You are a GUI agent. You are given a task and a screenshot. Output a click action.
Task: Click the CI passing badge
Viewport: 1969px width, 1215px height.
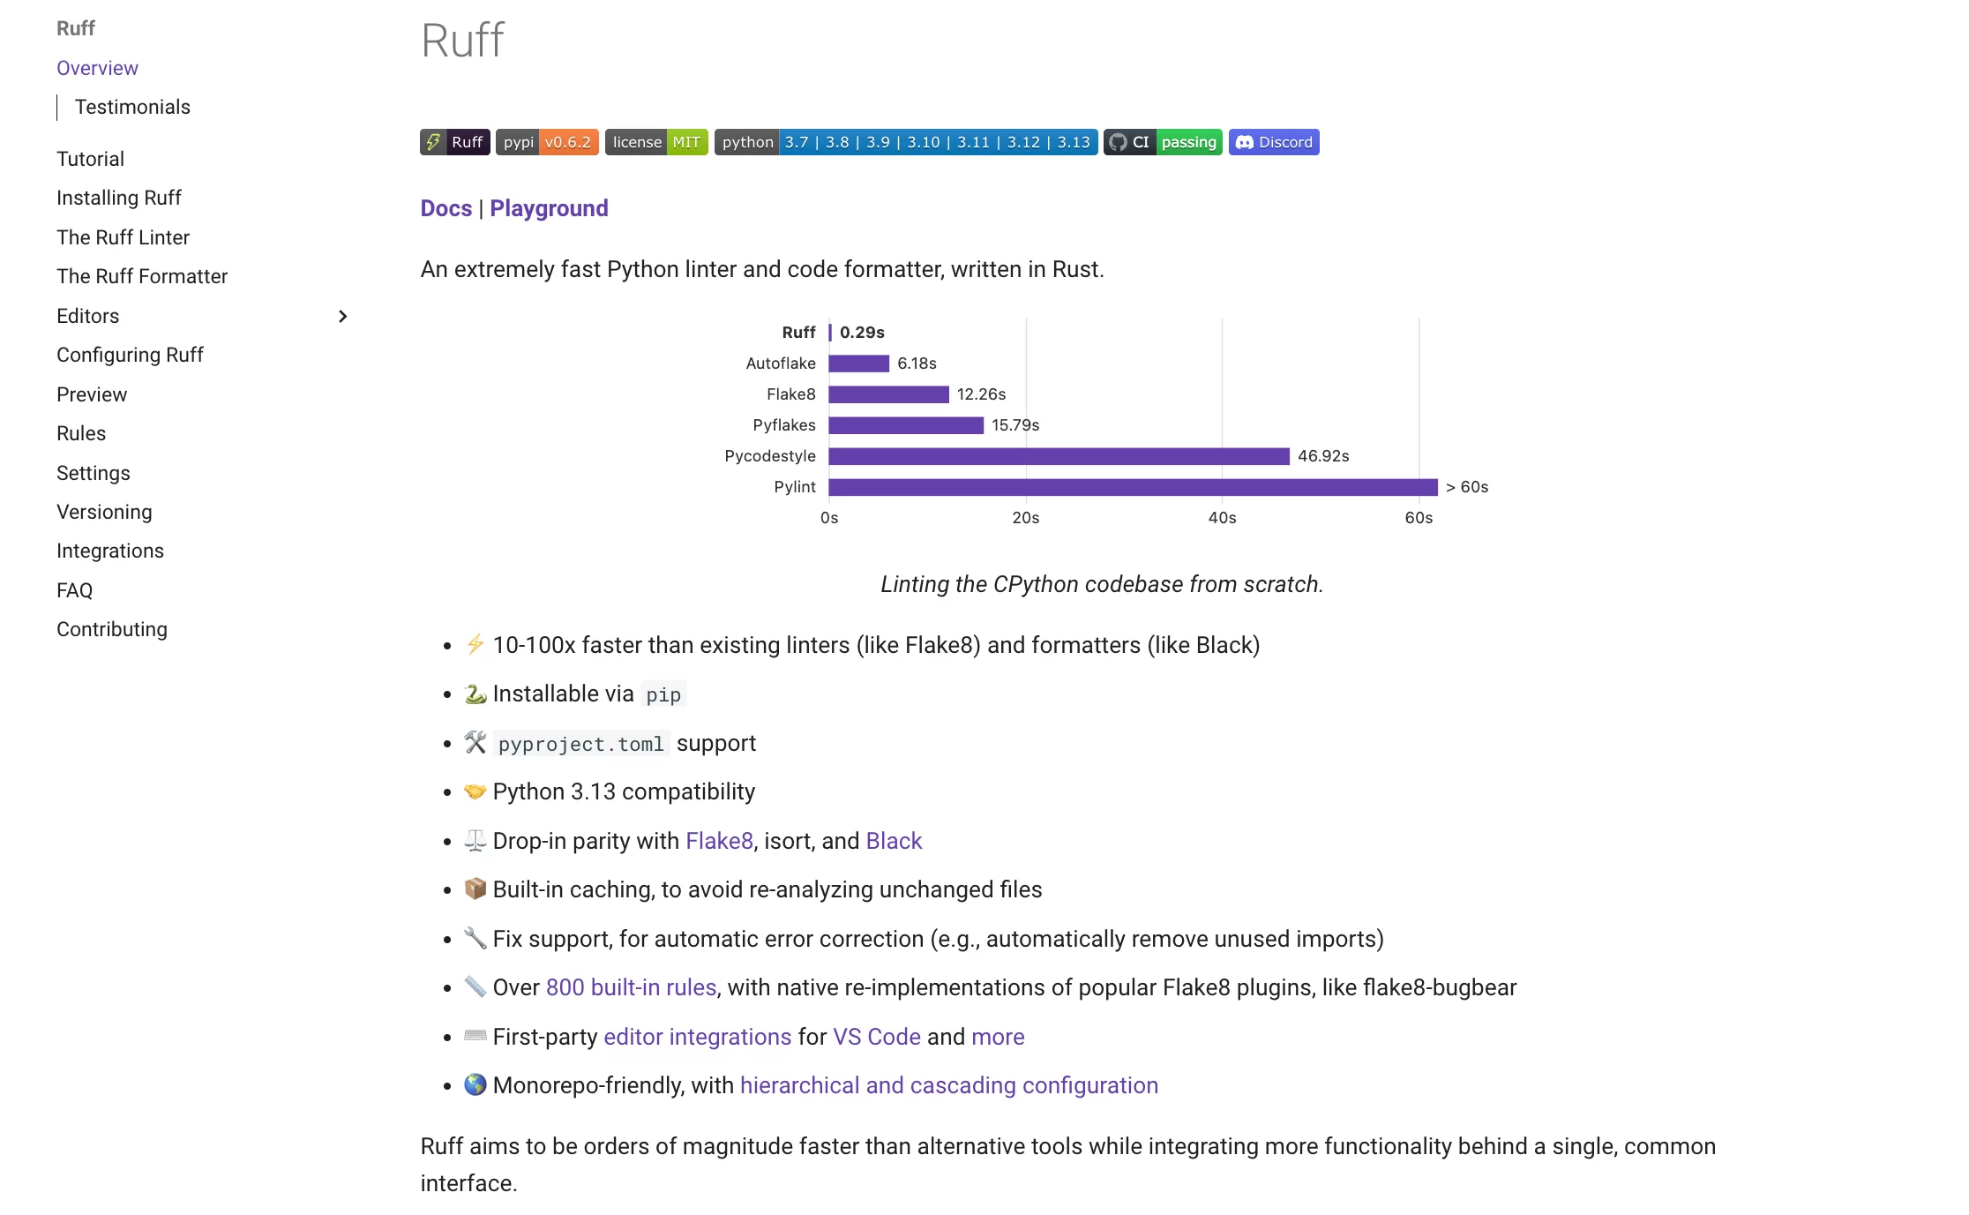(1163, 142)
